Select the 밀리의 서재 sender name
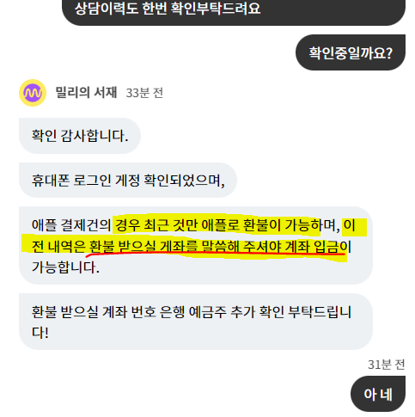The height and width of the screenshot is (417, 415). (x=86, y=93)
